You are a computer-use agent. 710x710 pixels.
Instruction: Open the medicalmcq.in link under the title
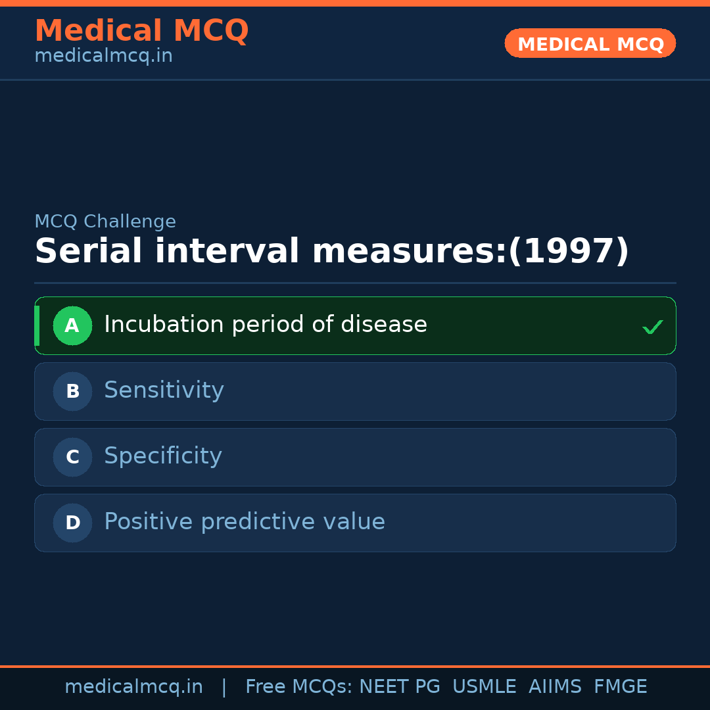[103, 57]
